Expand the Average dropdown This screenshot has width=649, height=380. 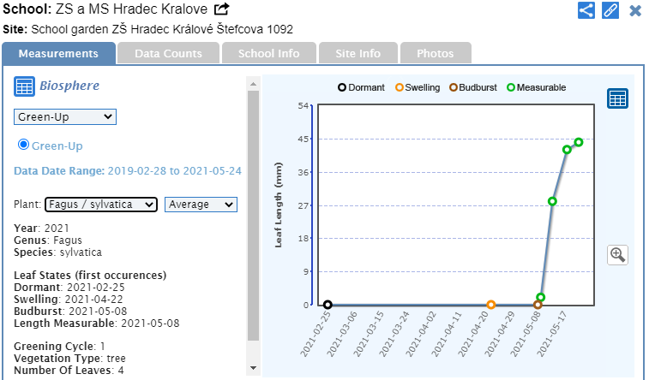[201, 205]
